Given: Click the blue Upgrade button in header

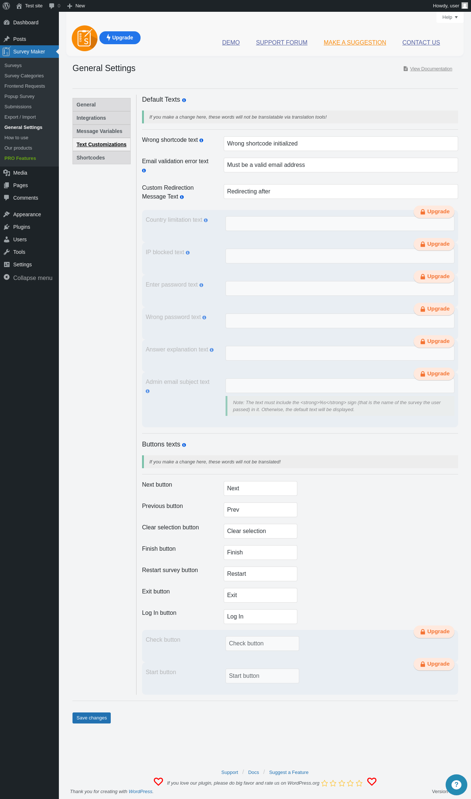Looking at the screenshot, I should coord(120,38).
